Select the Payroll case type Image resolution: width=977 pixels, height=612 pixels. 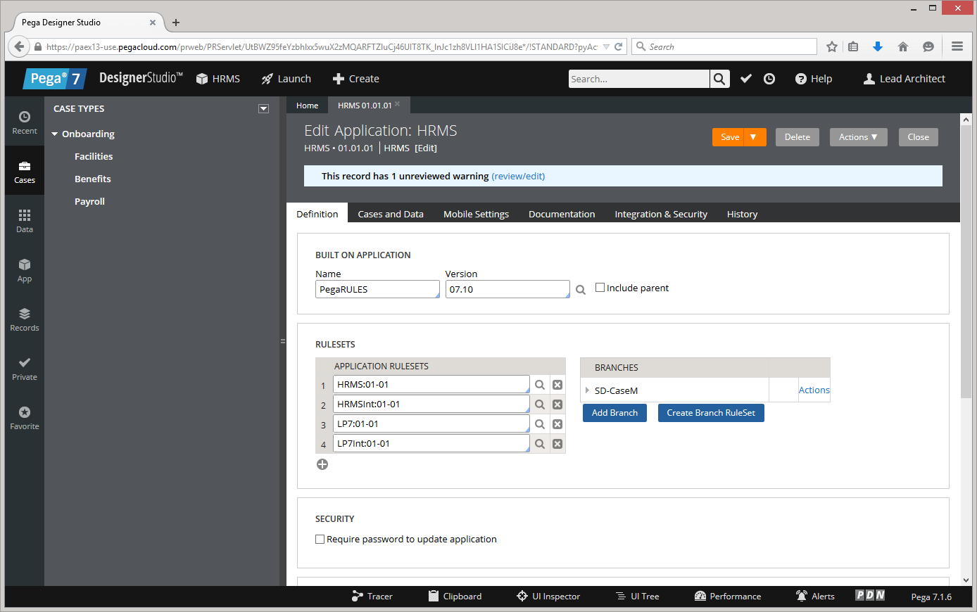(89, 202)
